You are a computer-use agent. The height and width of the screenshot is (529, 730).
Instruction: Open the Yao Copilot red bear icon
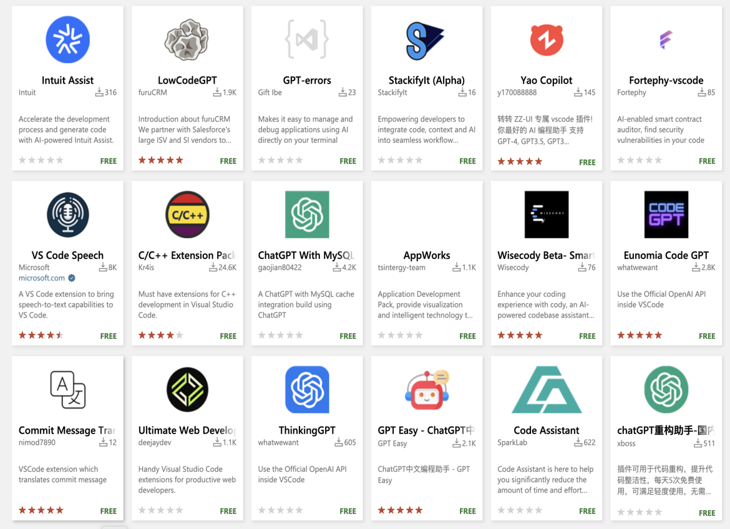coord(547,40)
